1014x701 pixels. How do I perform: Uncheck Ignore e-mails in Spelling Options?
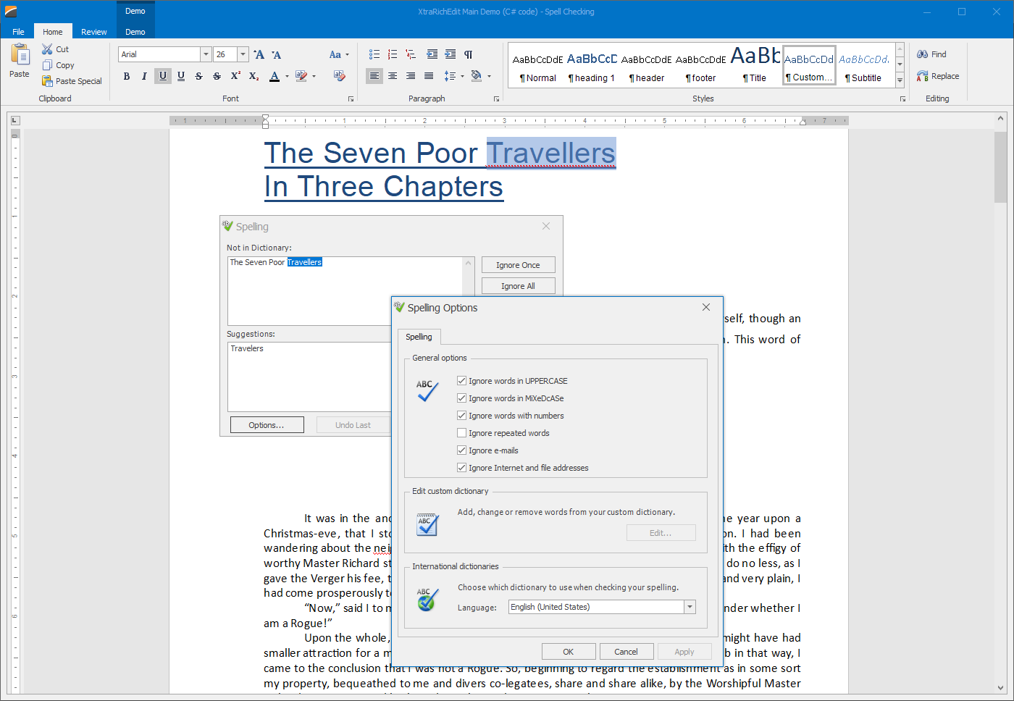(x=461, y=450)
